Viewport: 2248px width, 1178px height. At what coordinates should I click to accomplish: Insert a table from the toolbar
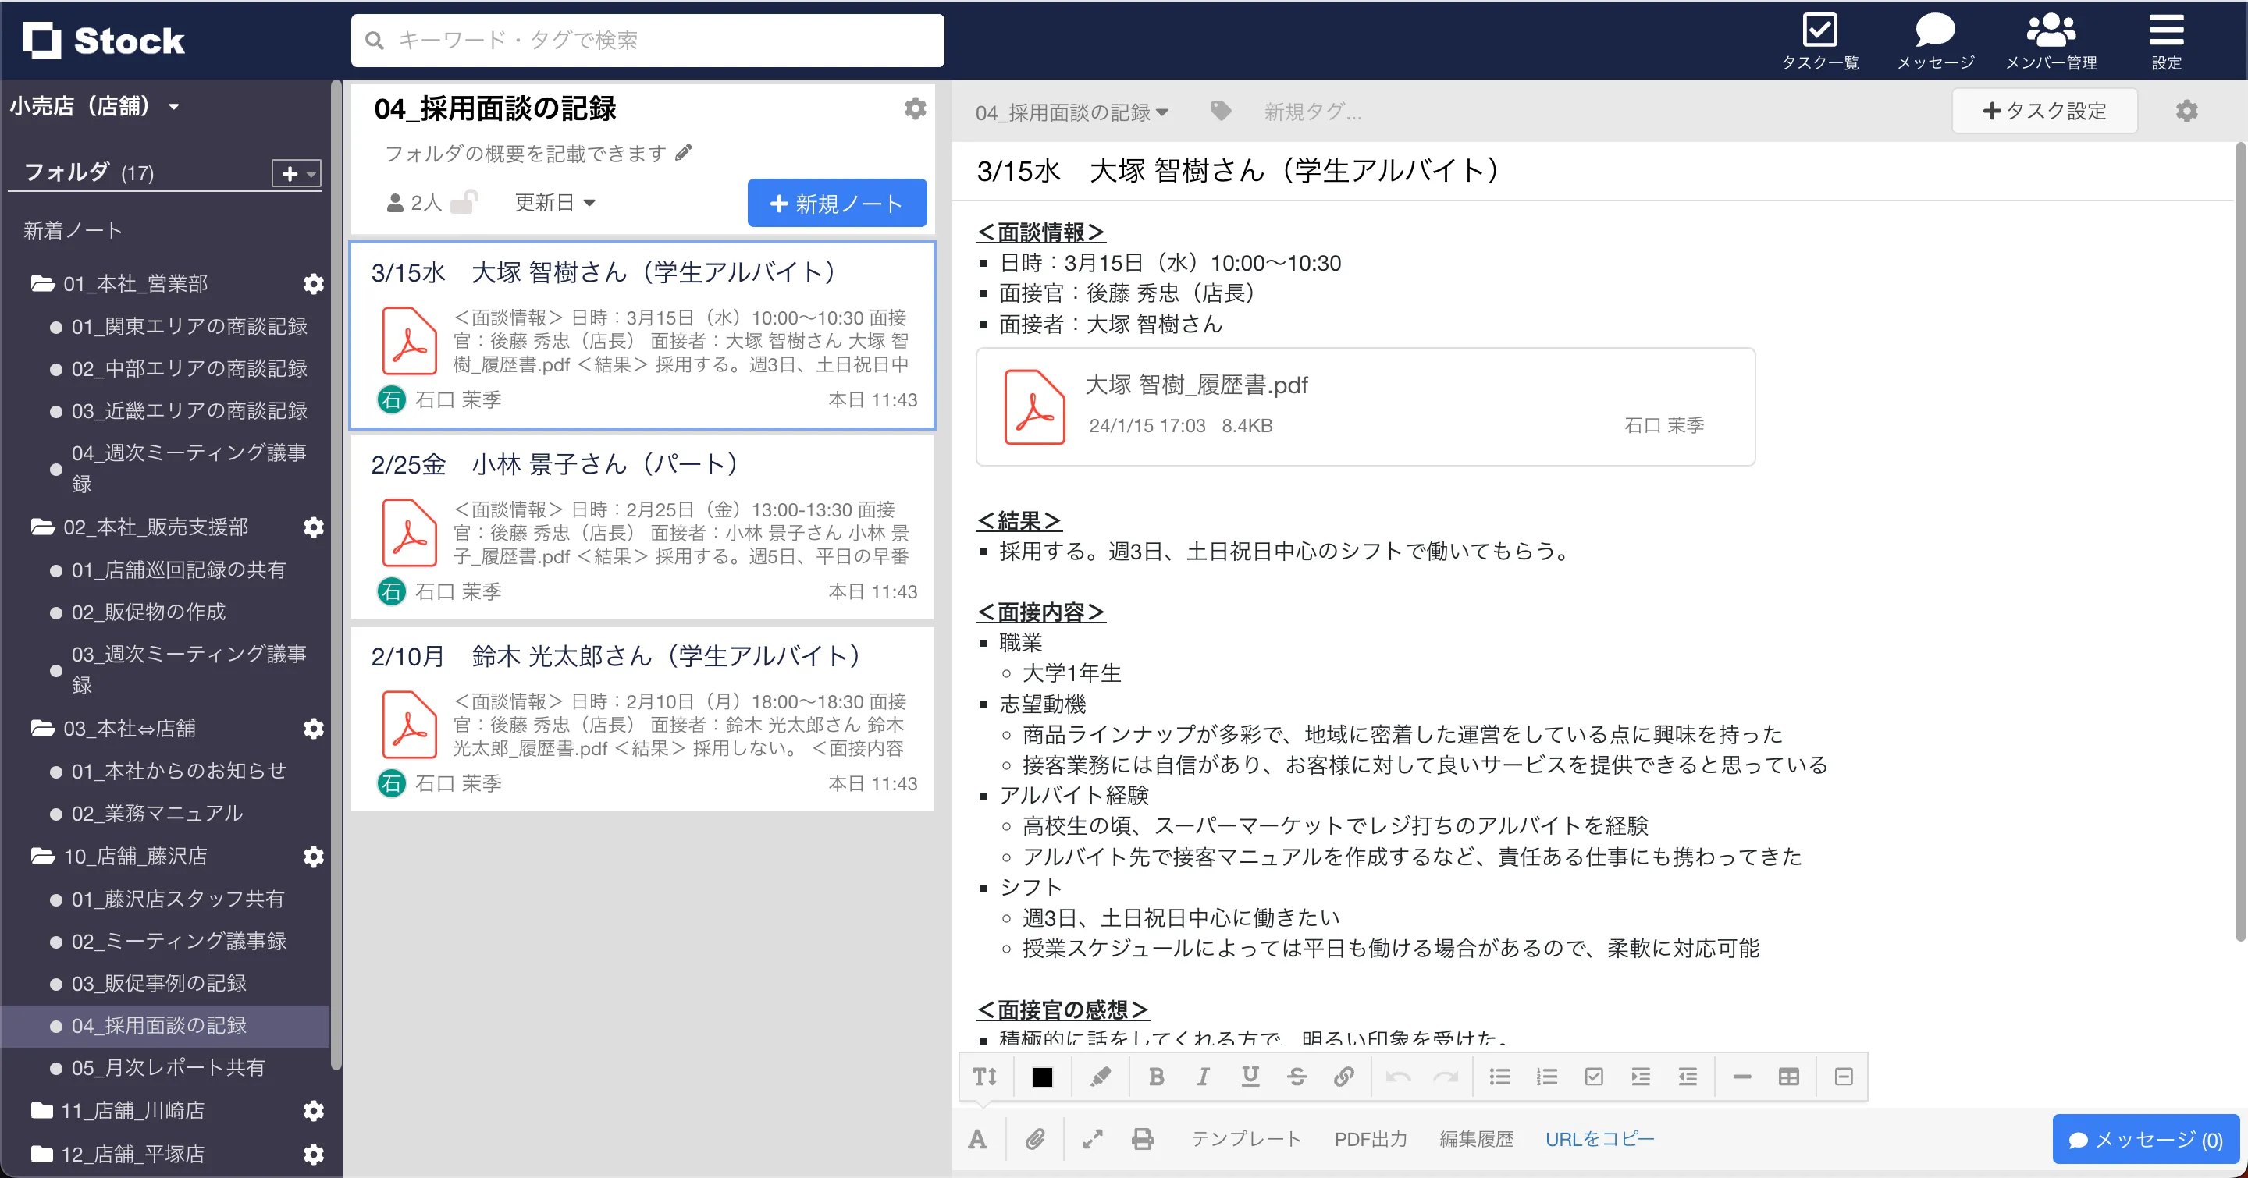[1788, 1077]
